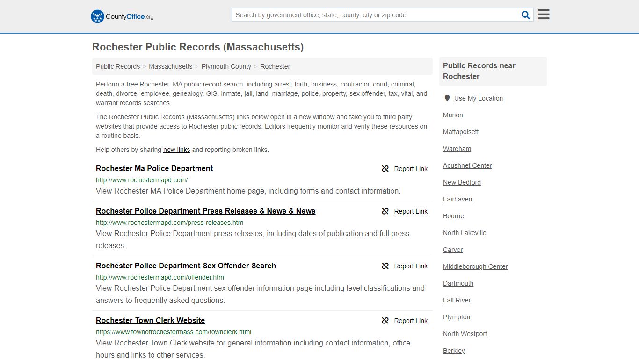Go to New Bedford public records
Viewport: 639px width, 359px height.
click(462, 182)
